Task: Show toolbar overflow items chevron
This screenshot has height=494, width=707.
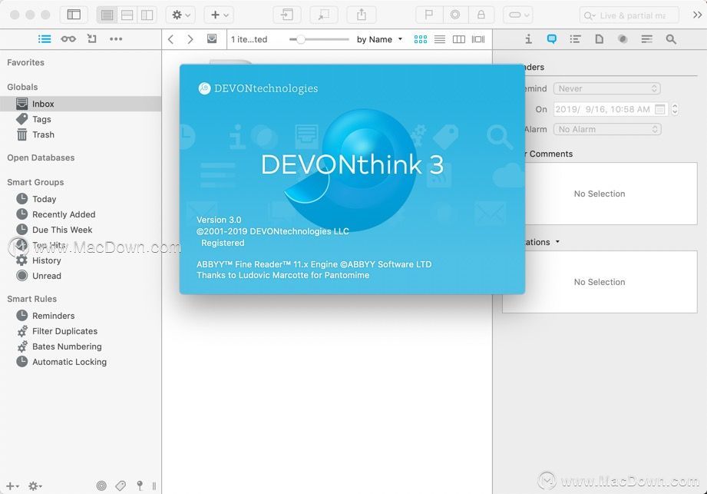Action: pos(697,15)
